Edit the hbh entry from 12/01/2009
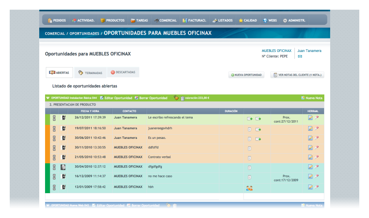This screenshot has height=218, width=369. (310, 187)
